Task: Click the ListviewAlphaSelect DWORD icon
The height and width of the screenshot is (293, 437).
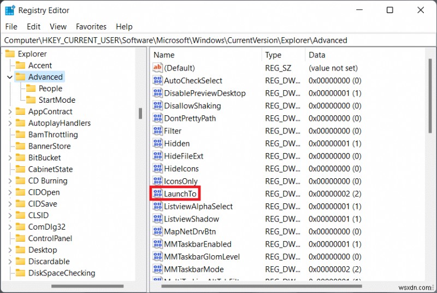Action: [157, 206]
